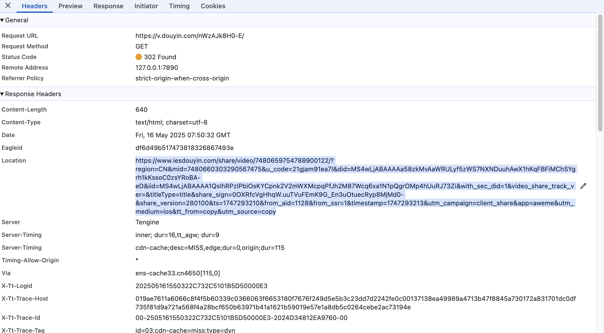This screenshot has width=604, height=333.
Task: Click the X-Tt-Trace-Id header name
Action: pos(21,318)
